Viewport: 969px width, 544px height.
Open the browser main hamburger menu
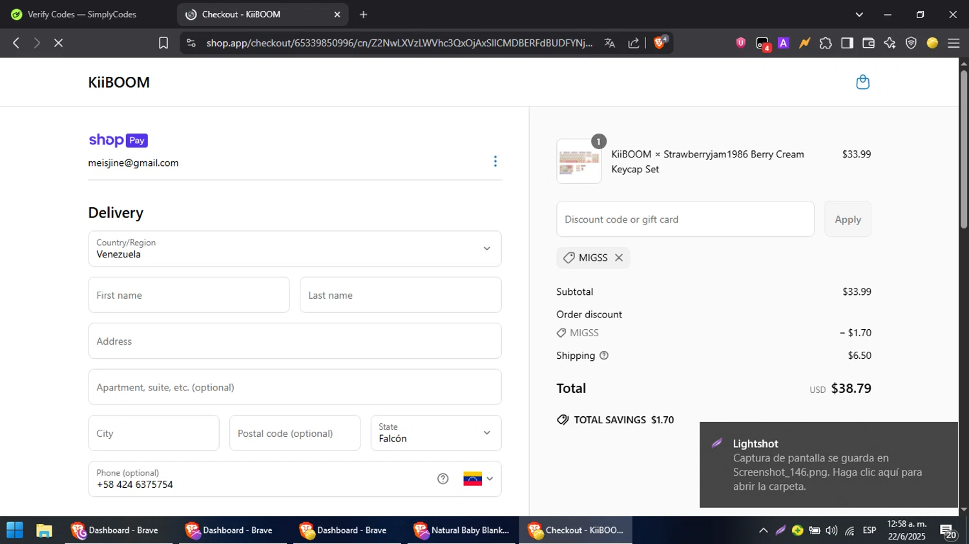(953, 43)
